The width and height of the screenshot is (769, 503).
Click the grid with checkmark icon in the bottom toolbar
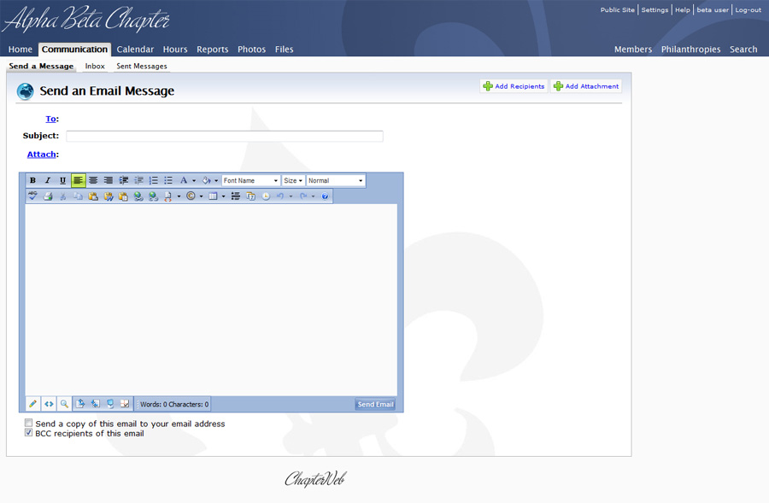(x=125, y=403)
